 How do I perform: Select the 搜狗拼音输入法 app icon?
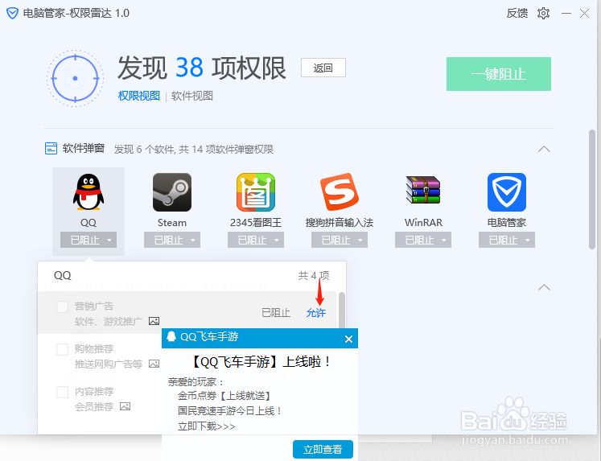click(340, 192)
